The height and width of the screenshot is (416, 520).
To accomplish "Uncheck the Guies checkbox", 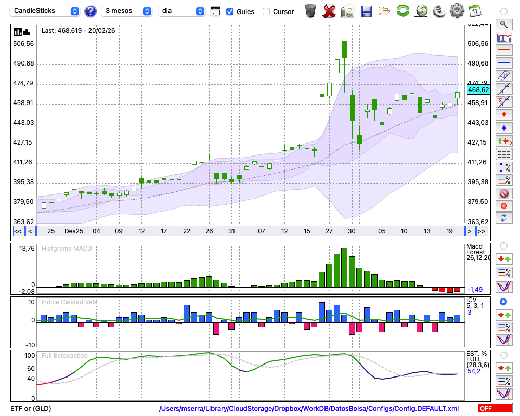I will coord(230,11).
